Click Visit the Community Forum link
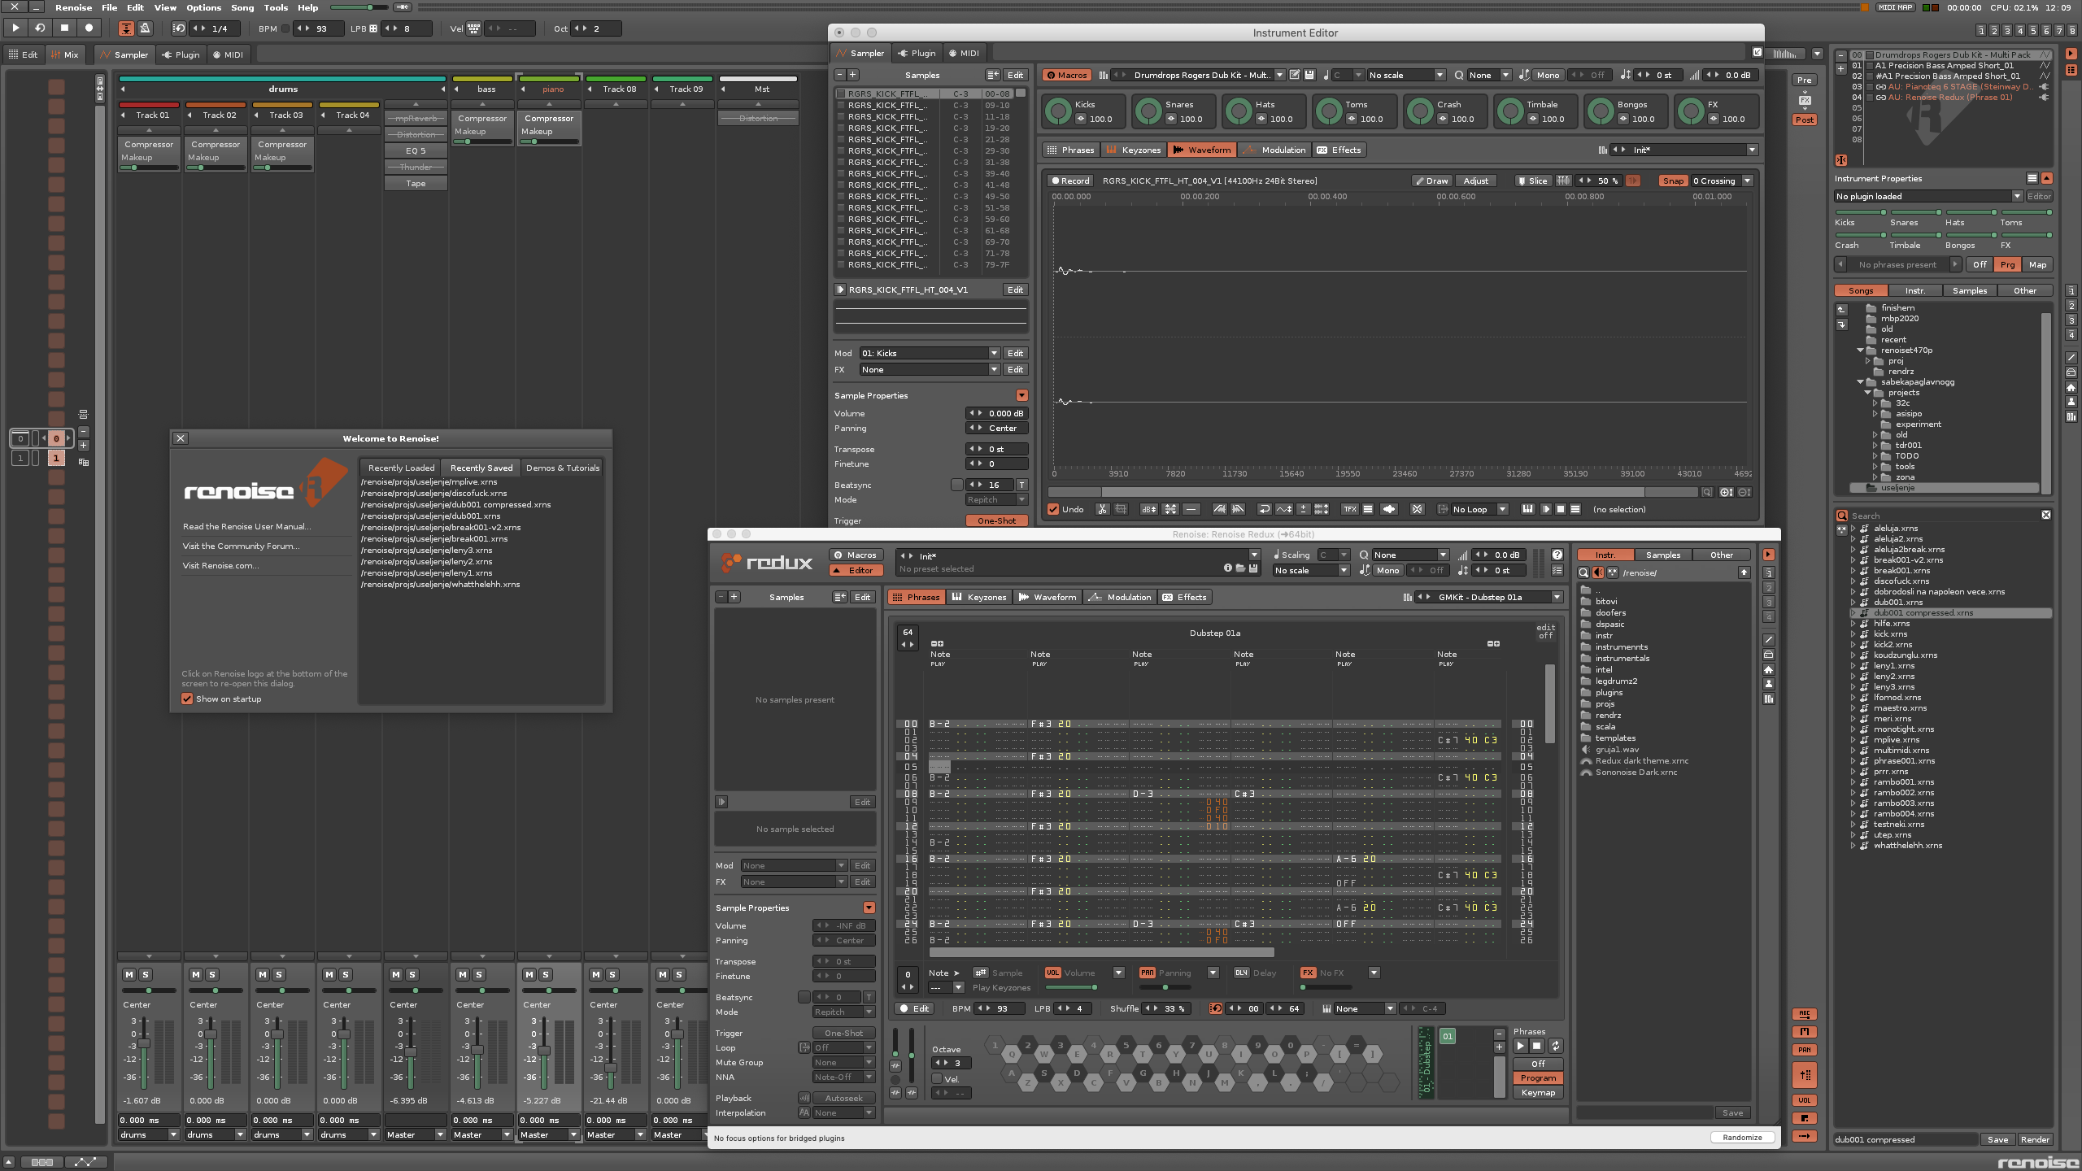The image size is (2082, 1171). (x=242, y=546)
